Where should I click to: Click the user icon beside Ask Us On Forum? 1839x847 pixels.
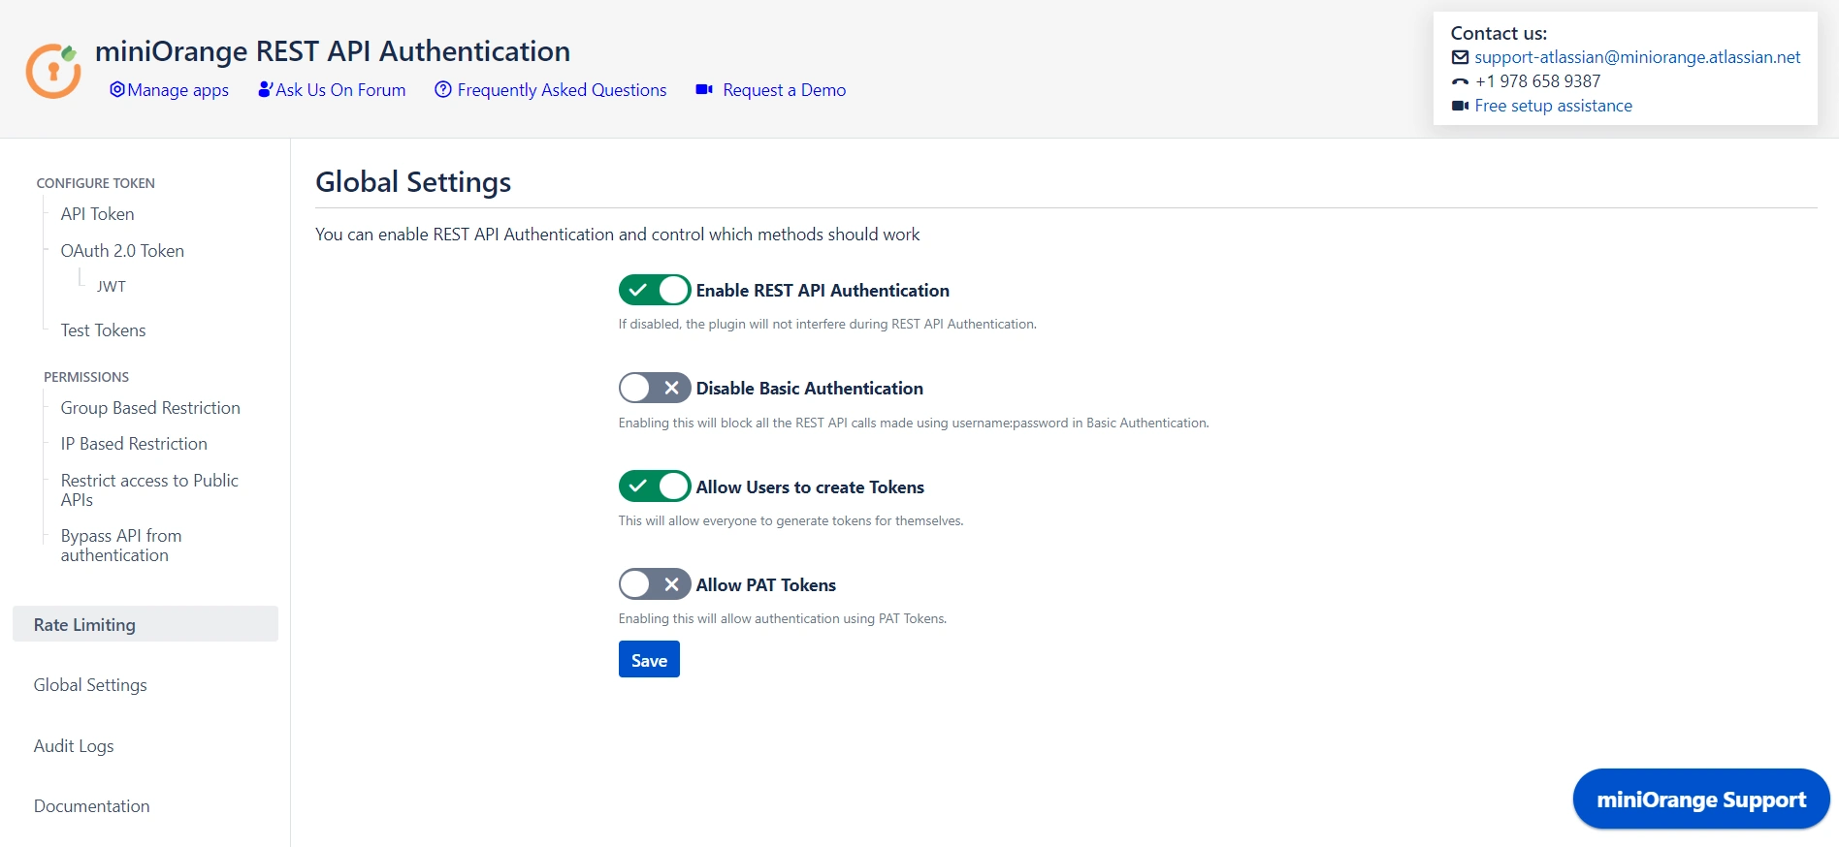coord(265,89)
